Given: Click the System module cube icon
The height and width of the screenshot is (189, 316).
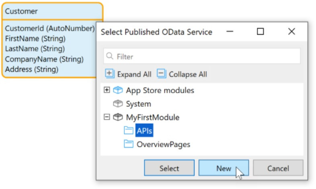Looking at the screenshot, I should [x=118, y=104].
